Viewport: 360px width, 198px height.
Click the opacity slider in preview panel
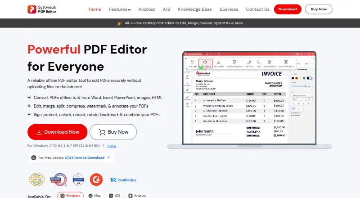(x=299, y=86)
